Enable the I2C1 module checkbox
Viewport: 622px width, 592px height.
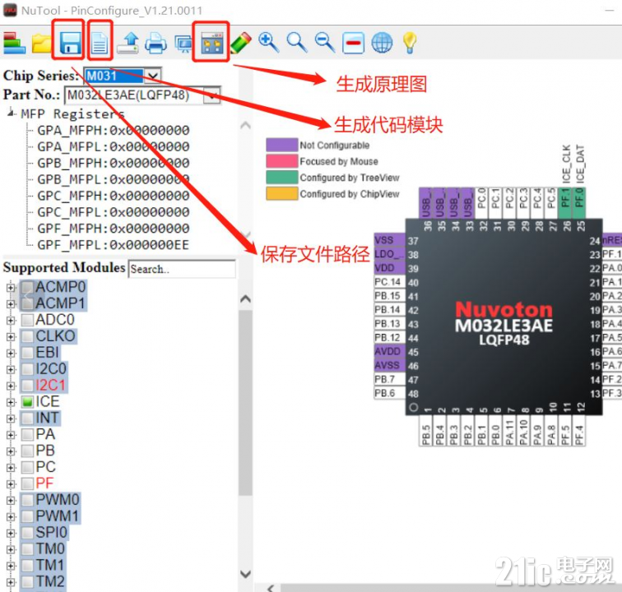coord(27,386)
